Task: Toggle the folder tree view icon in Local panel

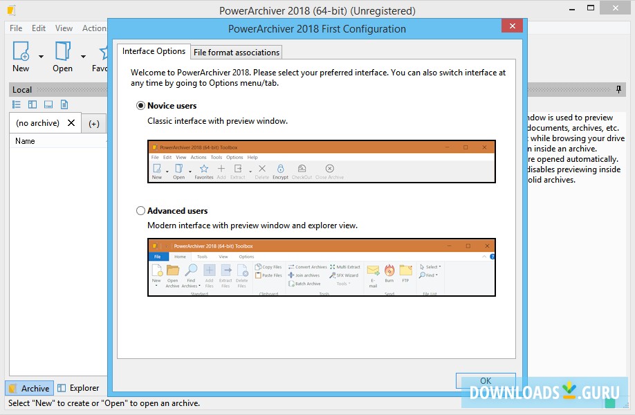Action: coord(16,104)
